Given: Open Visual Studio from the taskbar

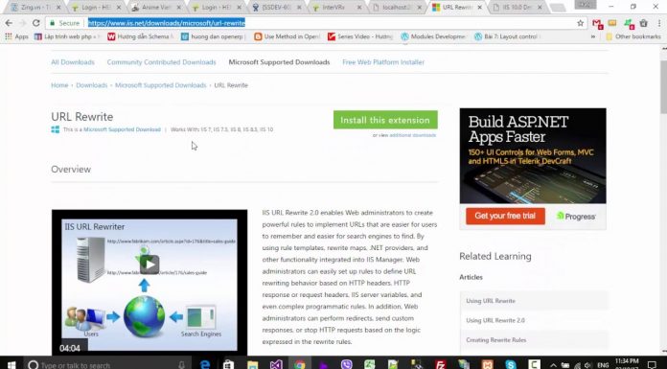Looking at the screenshot, I should 276,364.
